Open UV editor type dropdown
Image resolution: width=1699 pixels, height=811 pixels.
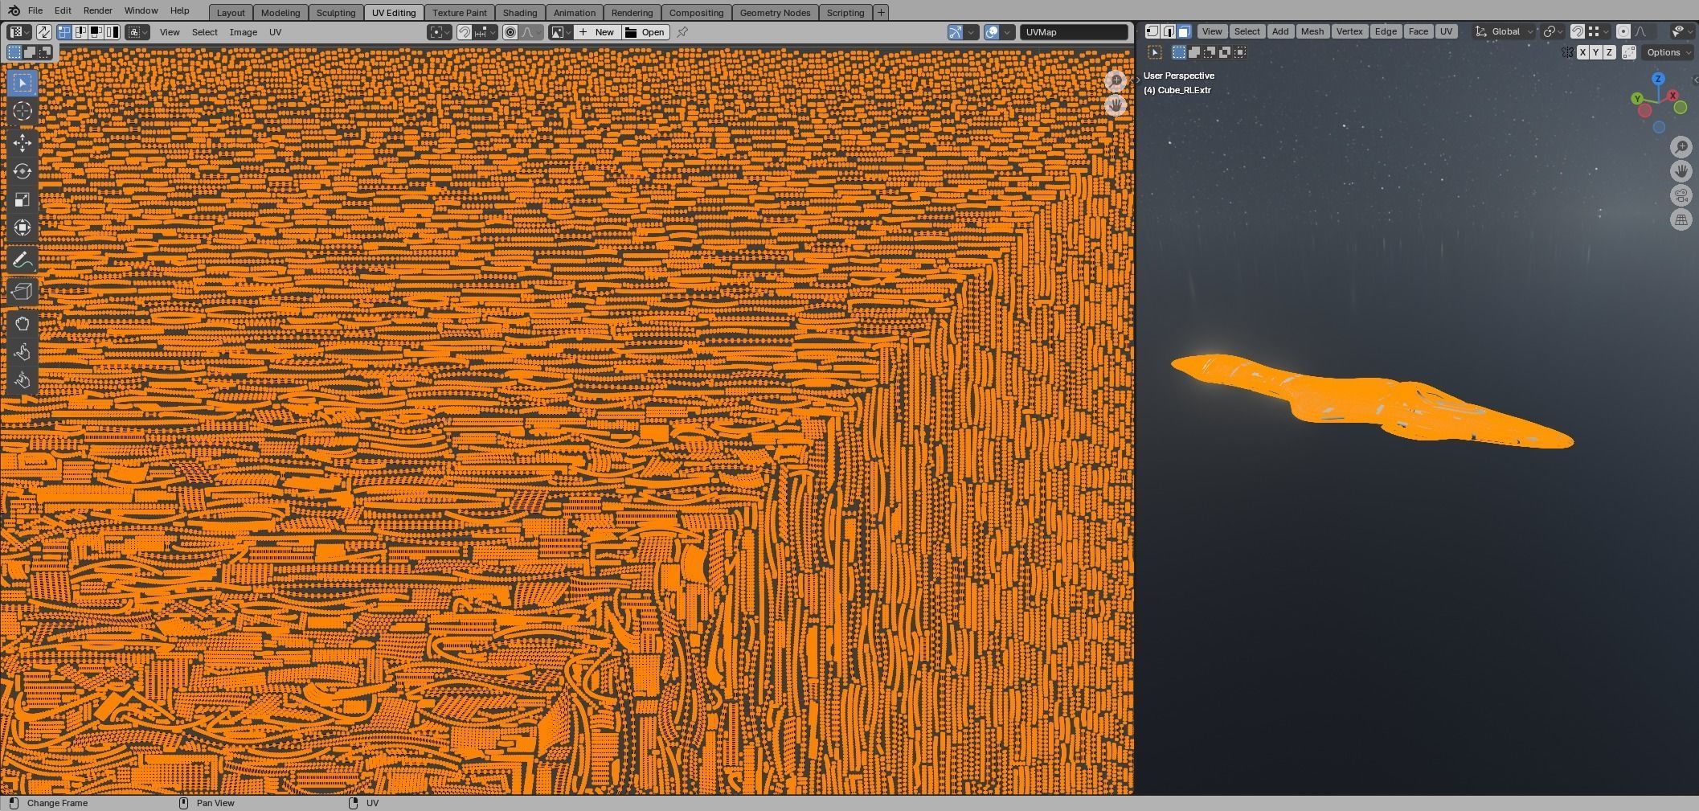[x=18, y=32]
